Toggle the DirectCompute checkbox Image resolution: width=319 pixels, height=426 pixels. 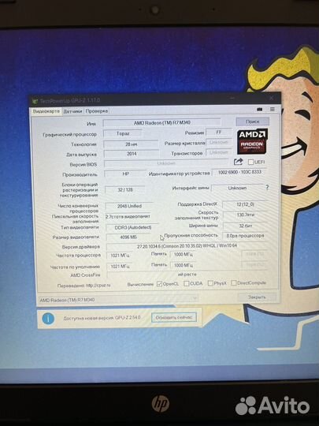(234, 283)
